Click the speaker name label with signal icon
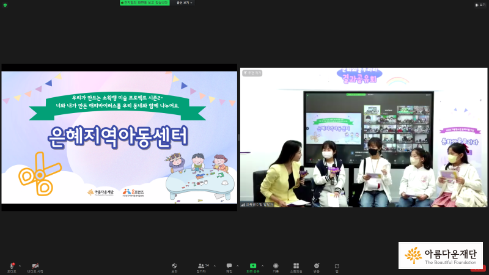 (257, 205)
